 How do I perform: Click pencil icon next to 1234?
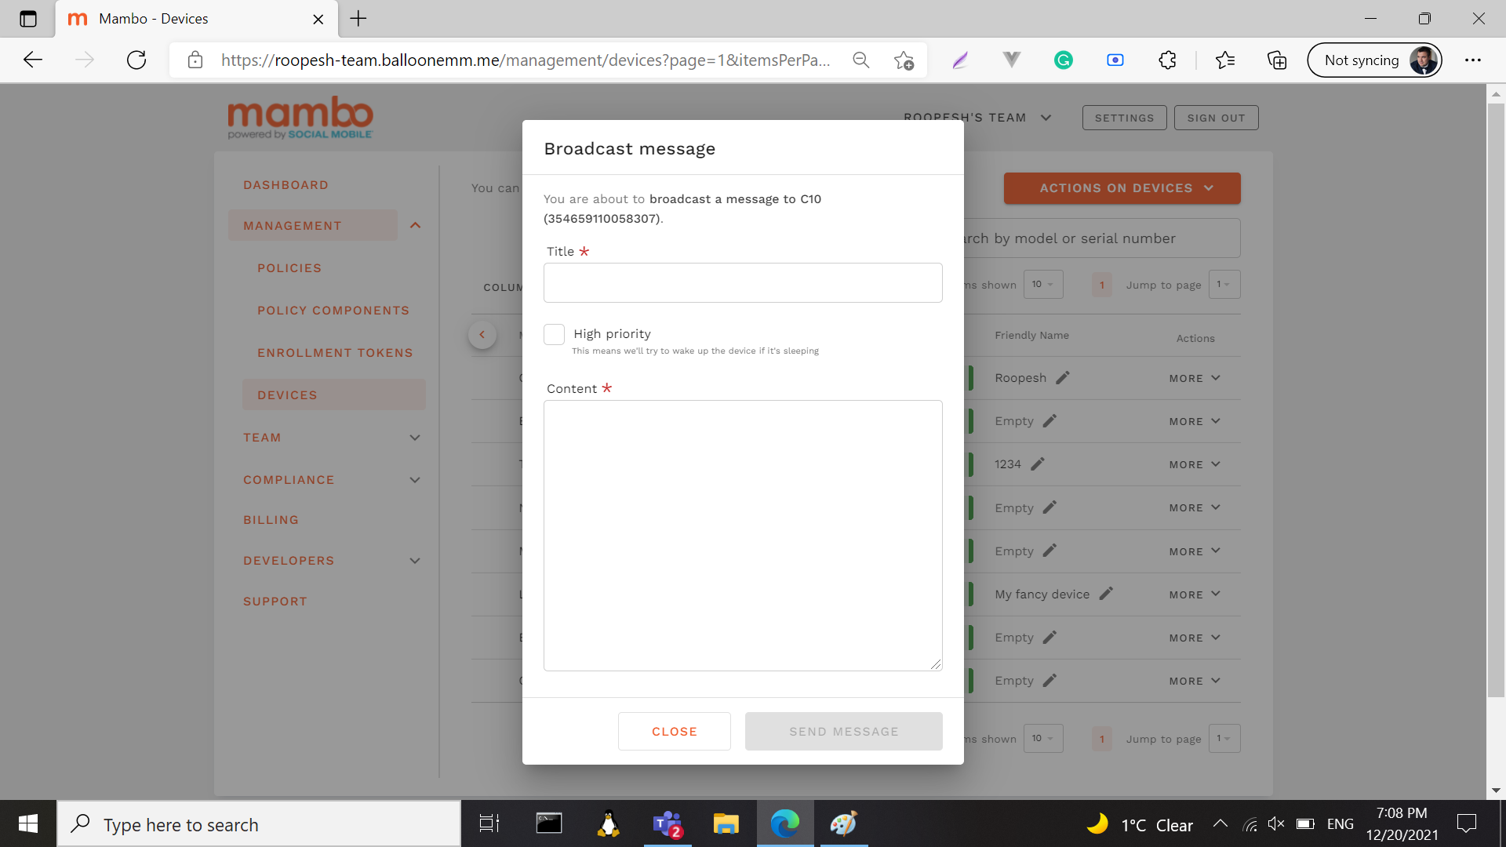pos(1038,464)
